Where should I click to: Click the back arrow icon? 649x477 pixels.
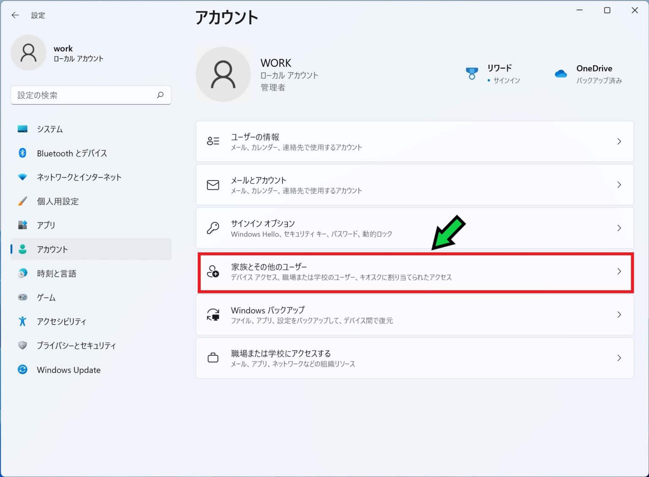coord(15,15)
